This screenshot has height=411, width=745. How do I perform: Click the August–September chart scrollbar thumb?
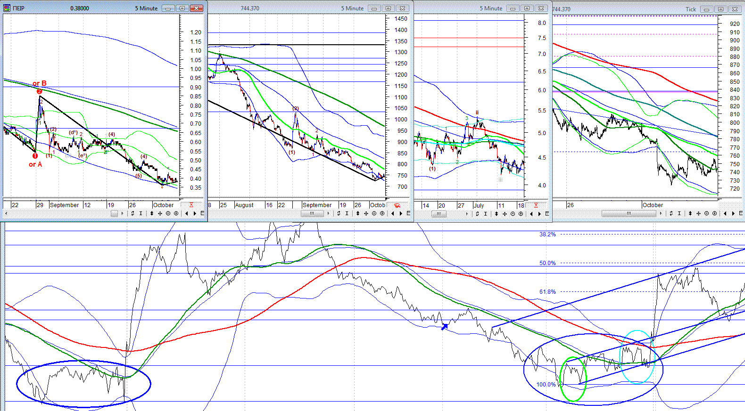(312, 213)
